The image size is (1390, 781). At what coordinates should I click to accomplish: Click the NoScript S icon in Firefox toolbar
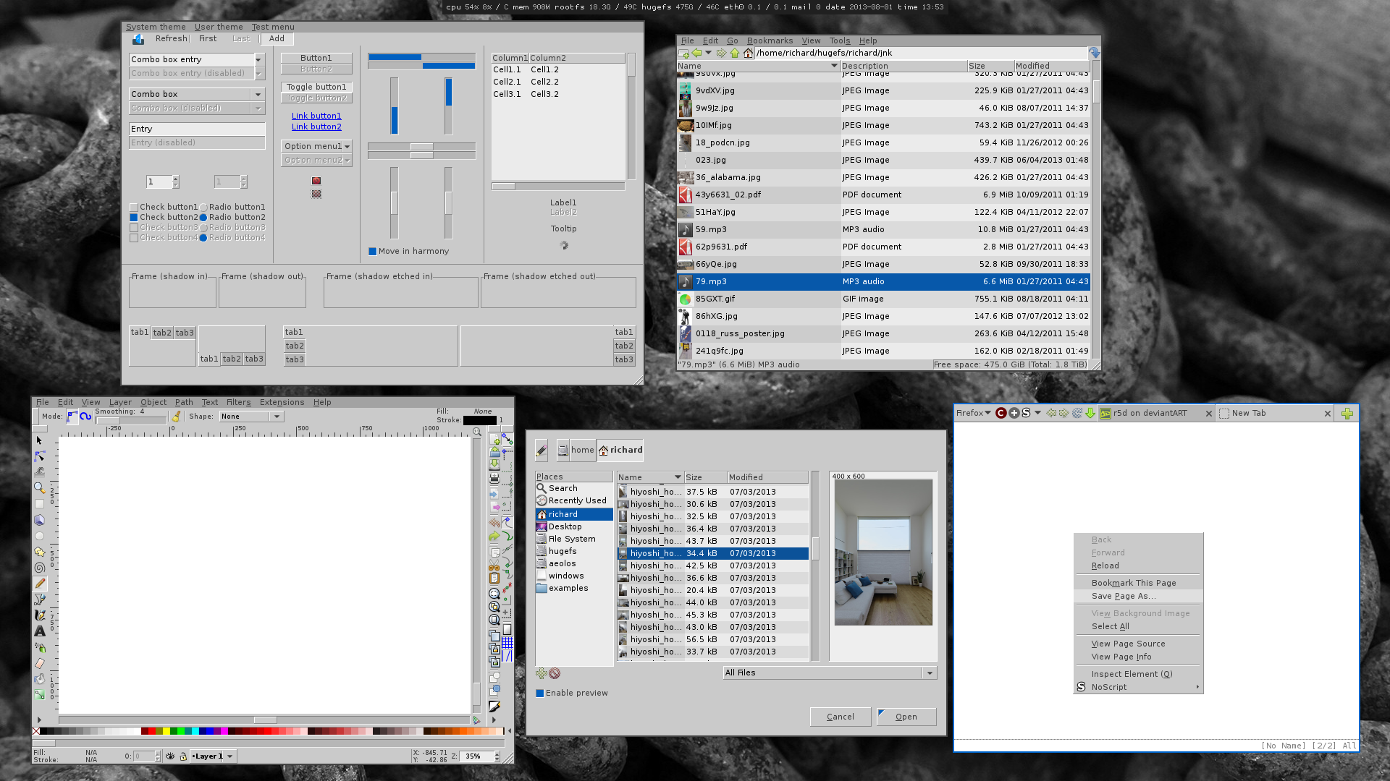pyautogui.click(x=1026, y=413)
